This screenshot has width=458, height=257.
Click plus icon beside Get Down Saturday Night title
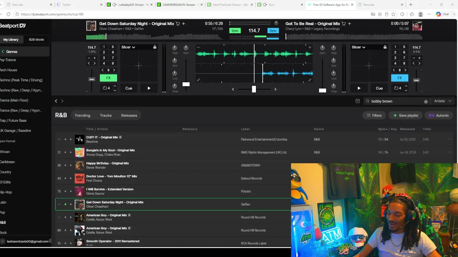184,24
